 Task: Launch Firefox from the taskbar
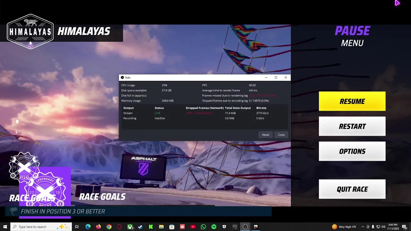point(98,227)
